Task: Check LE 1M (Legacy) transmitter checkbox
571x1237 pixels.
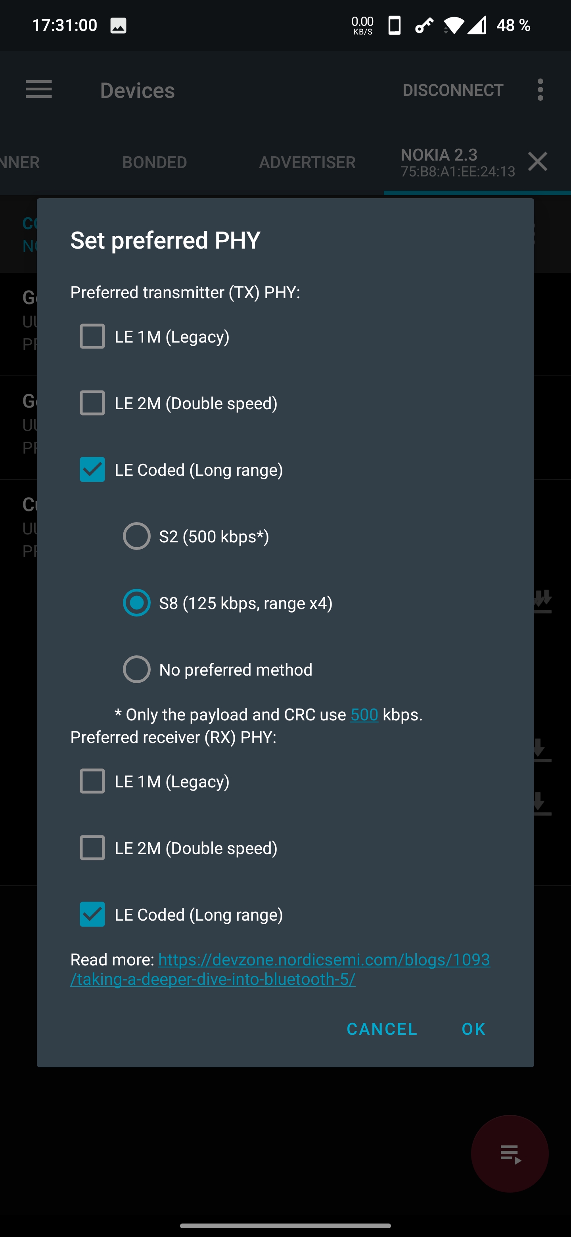Action: [92, 336]
